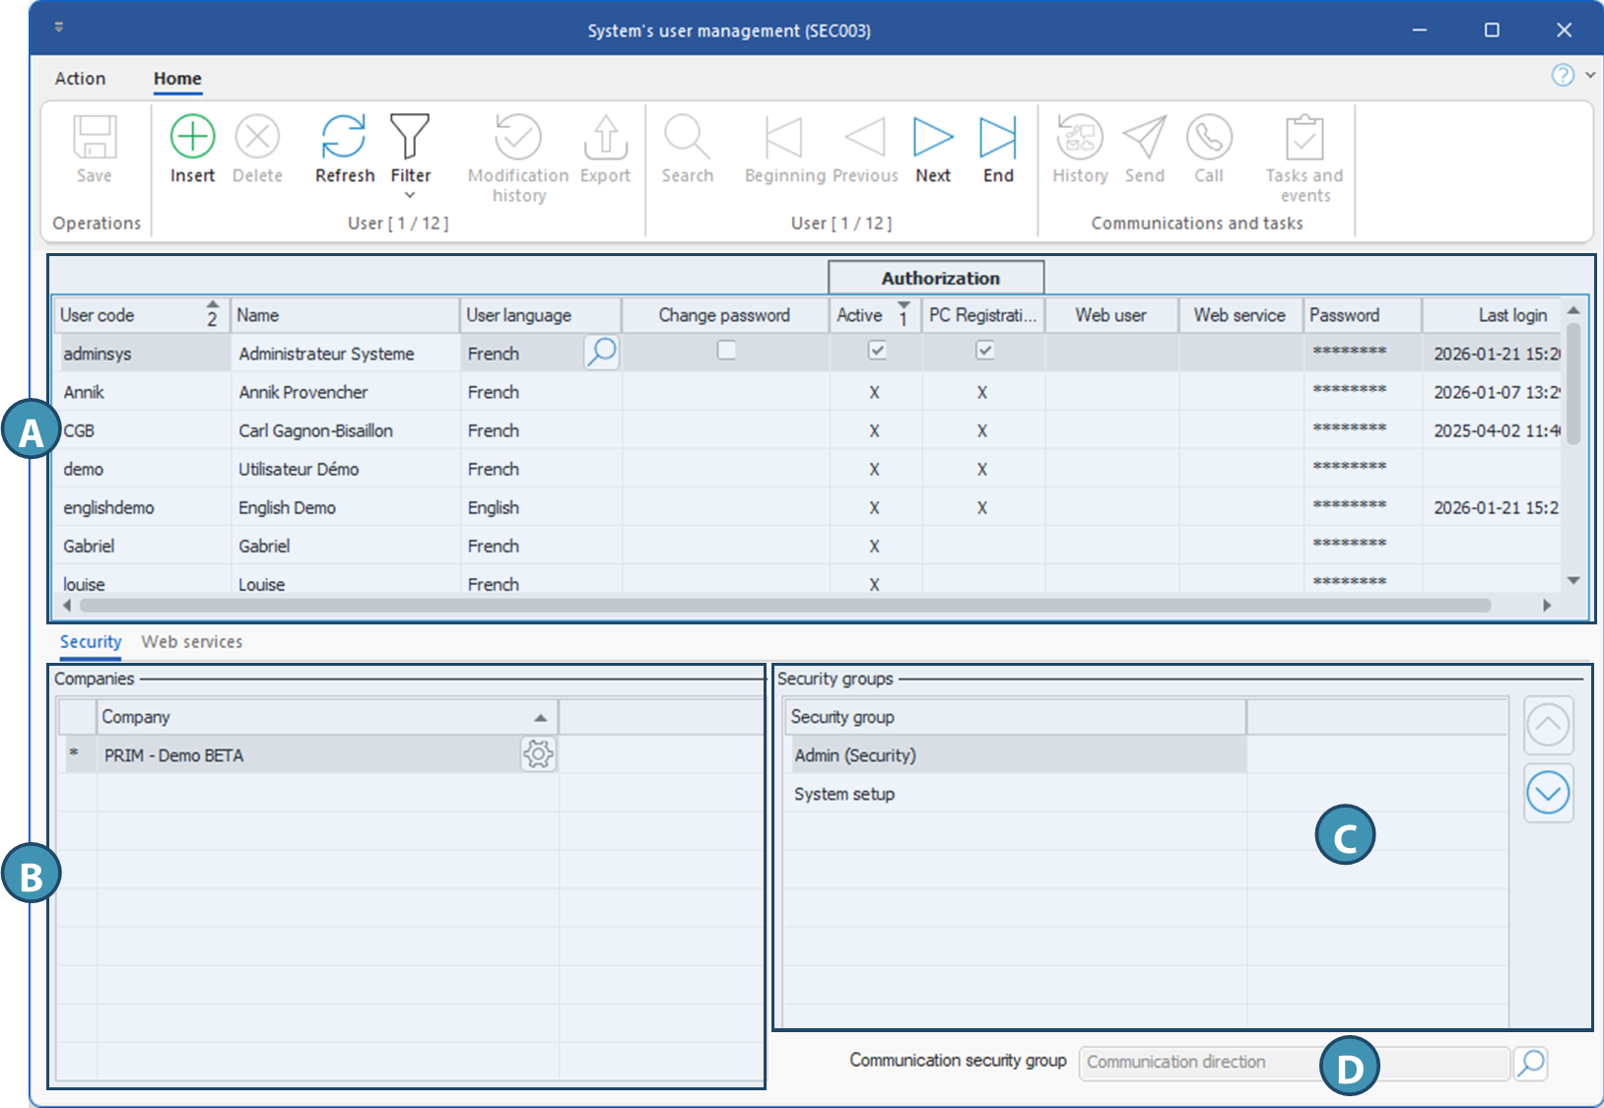
Task: Move security group down with arrow
Action: [x=1548, y=793]
